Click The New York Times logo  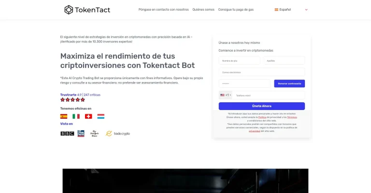pyautogui.click(x=94, y=134)
